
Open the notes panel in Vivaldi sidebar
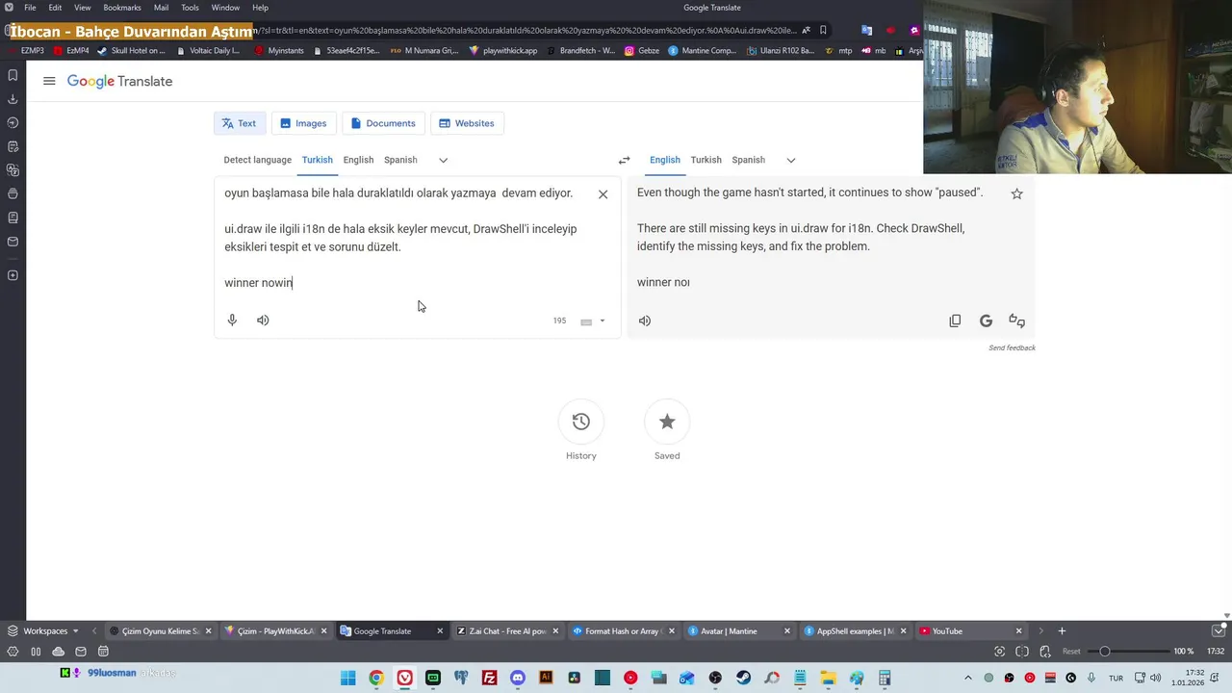[13, 146]
